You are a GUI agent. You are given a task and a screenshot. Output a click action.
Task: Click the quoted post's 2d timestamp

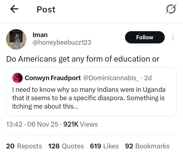[148, 78]
